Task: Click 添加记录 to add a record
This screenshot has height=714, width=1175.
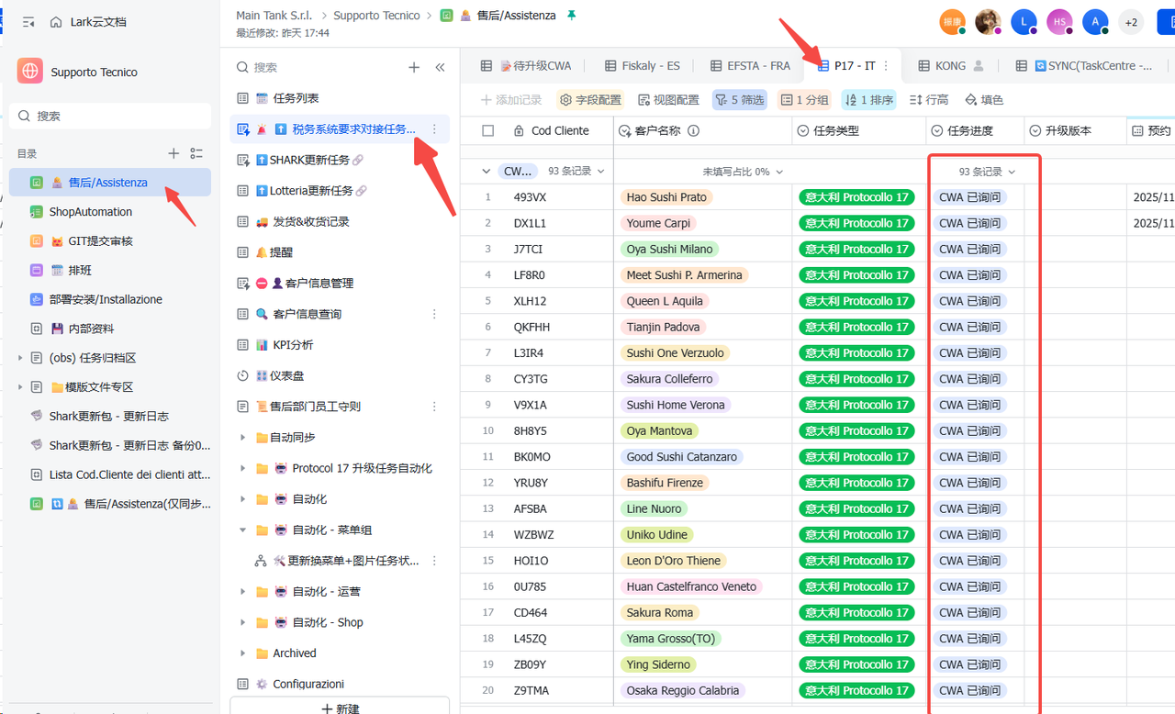Action: click(511, 99)
